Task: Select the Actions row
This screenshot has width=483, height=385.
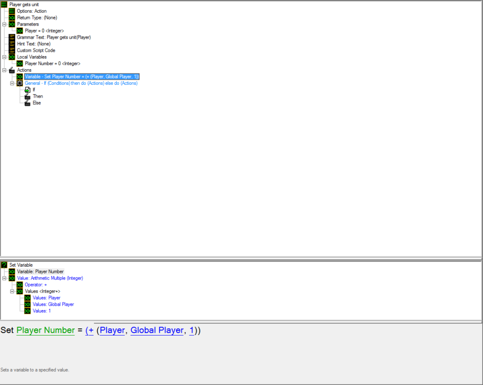Action: pyautogui.click(x=25, y=70)
